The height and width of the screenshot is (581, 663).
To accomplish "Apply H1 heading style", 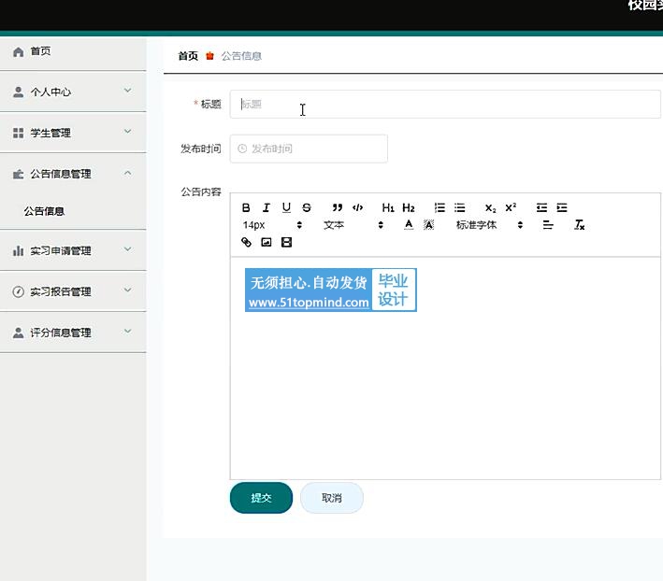I will [388, 207].
